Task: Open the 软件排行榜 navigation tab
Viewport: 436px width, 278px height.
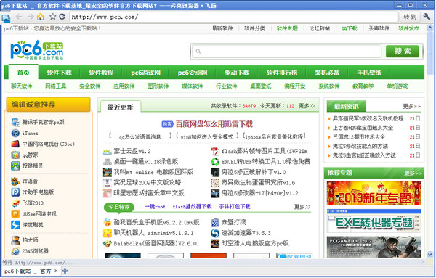Action: 282,73
